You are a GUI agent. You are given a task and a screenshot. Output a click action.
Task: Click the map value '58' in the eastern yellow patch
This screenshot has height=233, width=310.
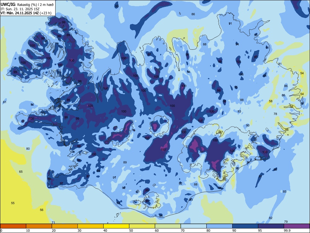[x=271, y=101]
